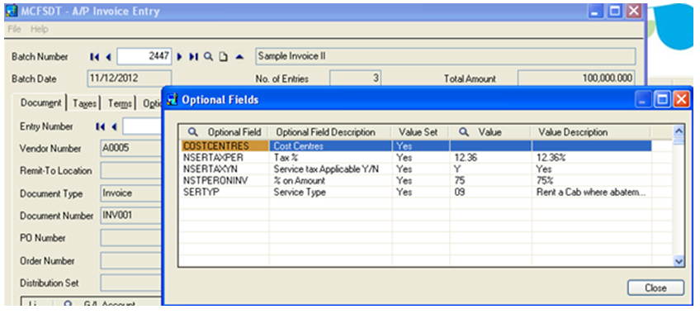The image size is (700, 314).
Task: Click the Tax % description cell
Action: (x=330, y=158)
